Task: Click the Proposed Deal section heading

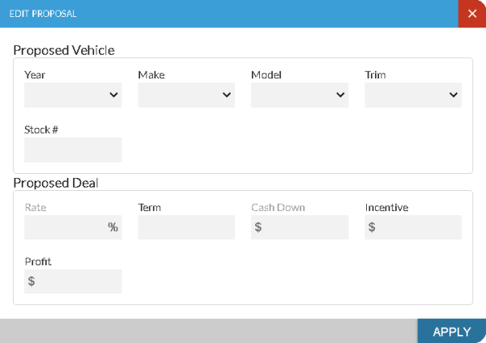Action: (56, 183)
